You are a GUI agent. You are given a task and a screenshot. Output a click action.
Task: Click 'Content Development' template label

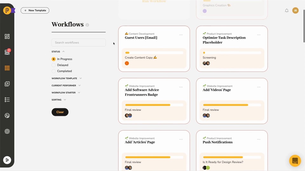pos(140,34)
